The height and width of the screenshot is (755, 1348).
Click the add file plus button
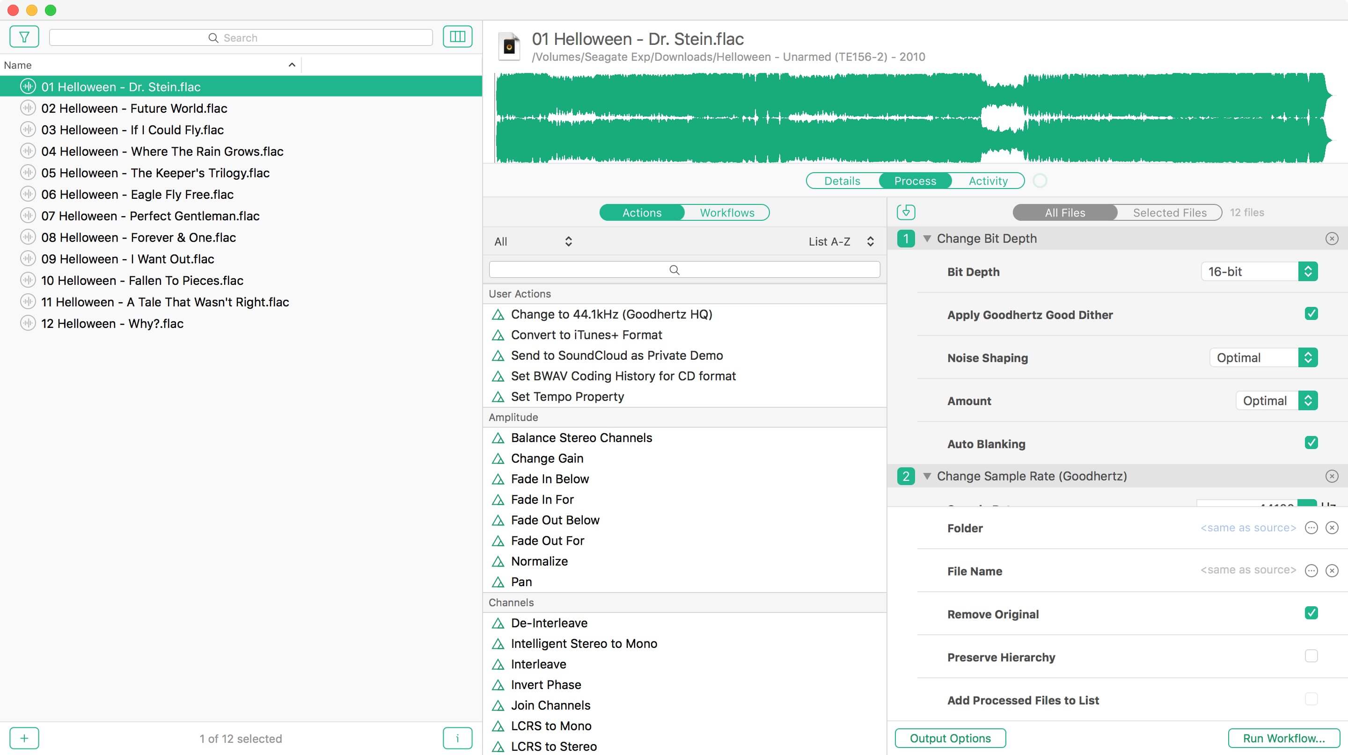(x=24, y=738)
